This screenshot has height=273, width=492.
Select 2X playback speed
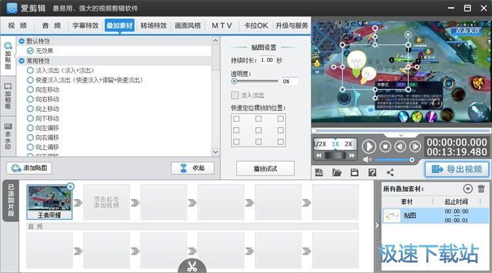tap(348, 144)
